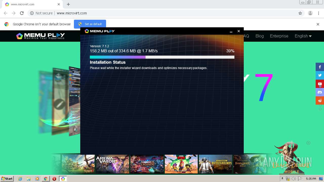Expand the English language dropdown
The image size is (324, 182).
(303, 36)
